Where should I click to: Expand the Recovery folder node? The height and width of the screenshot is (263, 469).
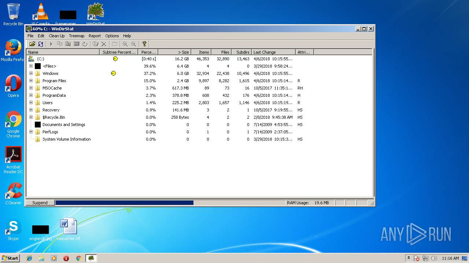[x=31, y=110]
